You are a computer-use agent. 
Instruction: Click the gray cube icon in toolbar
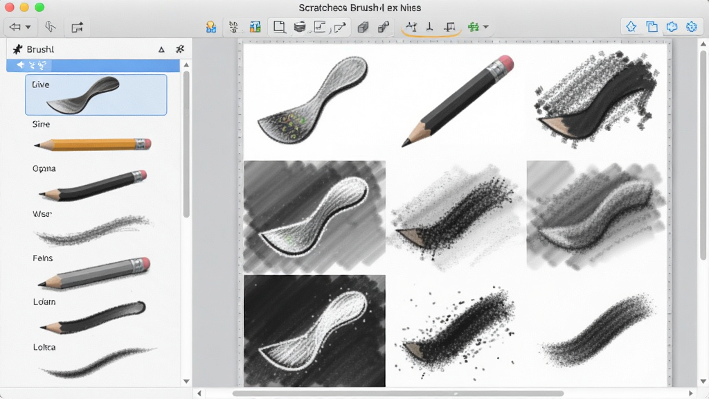[363, 27]
